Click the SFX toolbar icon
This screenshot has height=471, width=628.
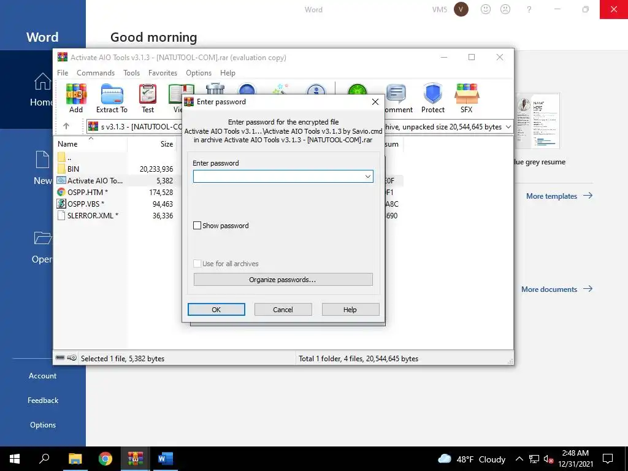pos(467,98)
